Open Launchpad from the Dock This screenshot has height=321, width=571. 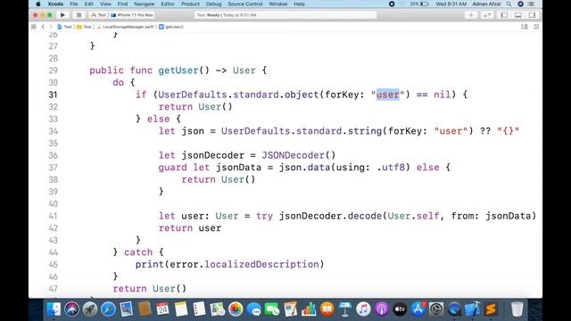pos(90,309)
